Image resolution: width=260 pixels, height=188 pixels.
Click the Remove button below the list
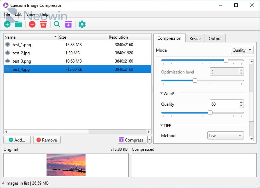click(x=47, y=140)
